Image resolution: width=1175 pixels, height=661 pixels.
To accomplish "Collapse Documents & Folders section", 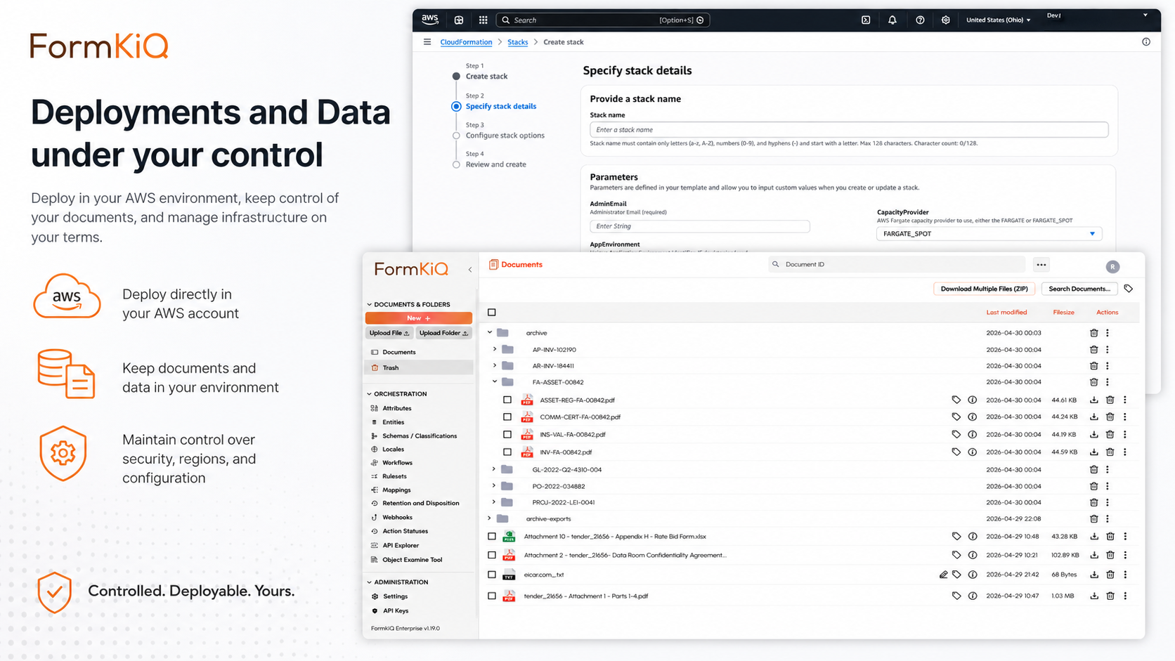I will [x=370, y=305].
